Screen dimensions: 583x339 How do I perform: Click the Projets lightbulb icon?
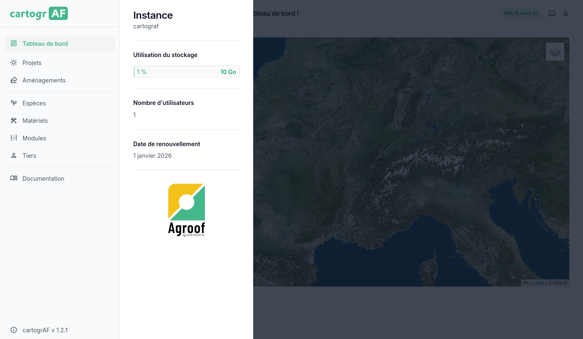pyautogui.click(x=14, y=62)
